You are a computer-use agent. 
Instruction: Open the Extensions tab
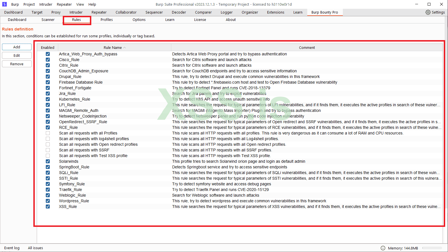276,12
